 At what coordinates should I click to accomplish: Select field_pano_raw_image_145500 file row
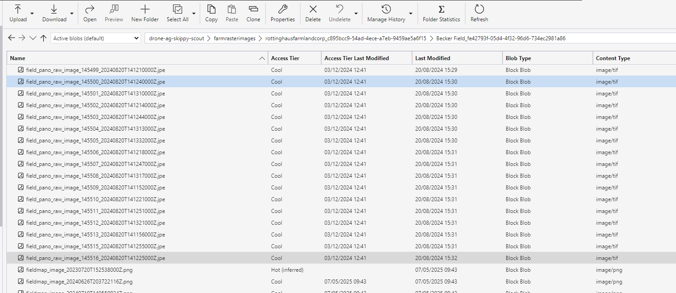click(342, 82)
